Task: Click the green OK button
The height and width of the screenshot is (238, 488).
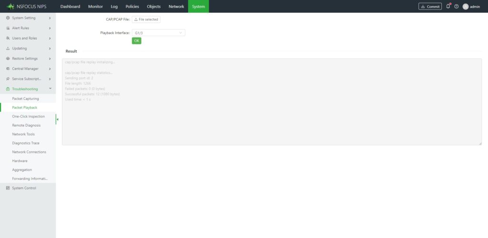Action: (x=137, y=41)
